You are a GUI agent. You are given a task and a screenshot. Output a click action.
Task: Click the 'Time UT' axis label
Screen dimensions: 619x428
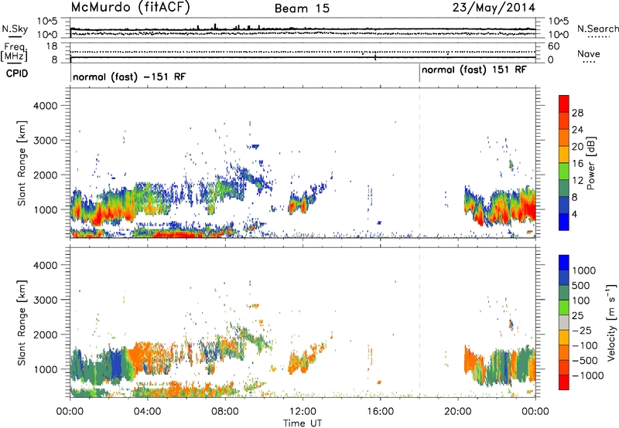pos(303,423)
